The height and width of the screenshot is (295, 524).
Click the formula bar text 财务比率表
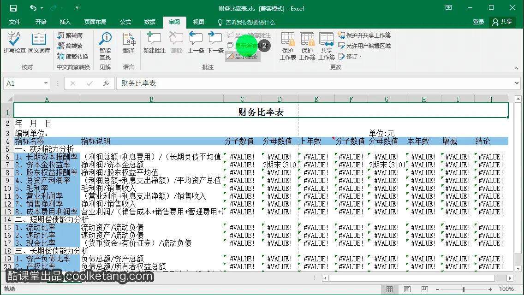pos(138,83)
